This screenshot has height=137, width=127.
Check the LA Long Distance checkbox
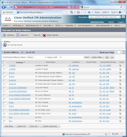click(x=4, y=95)
